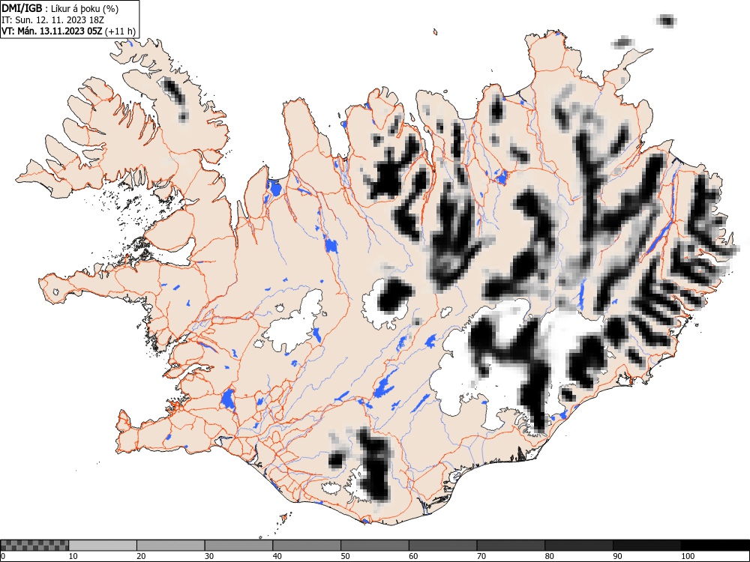Viewport: 750px width, 562px height.
Task: Click the 80–90% near-black legend swatch
Action: pos(579,546)
